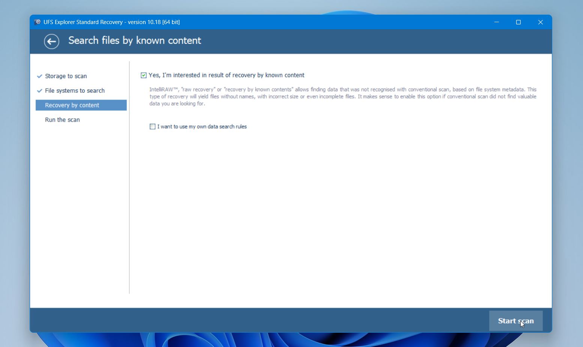Close the UFS Explorer window
Image resolution: width=583 pixels, height=347 pixels.
[x=541, y=22]
